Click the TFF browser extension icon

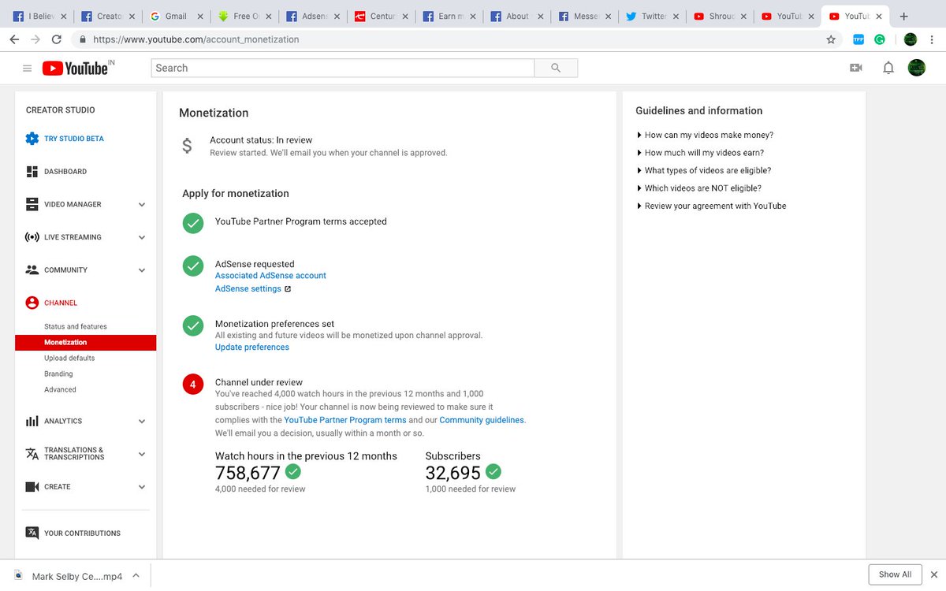click(858, 39)
